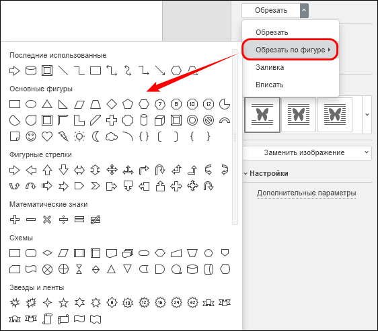The height and width of the screenshot is (331, 378).
Task: Select the flowchart decision diamond shape
Action: coord(47,253)
